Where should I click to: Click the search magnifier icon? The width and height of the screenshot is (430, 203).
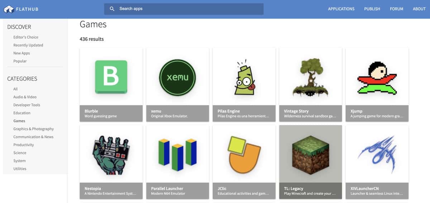point(112,9)
